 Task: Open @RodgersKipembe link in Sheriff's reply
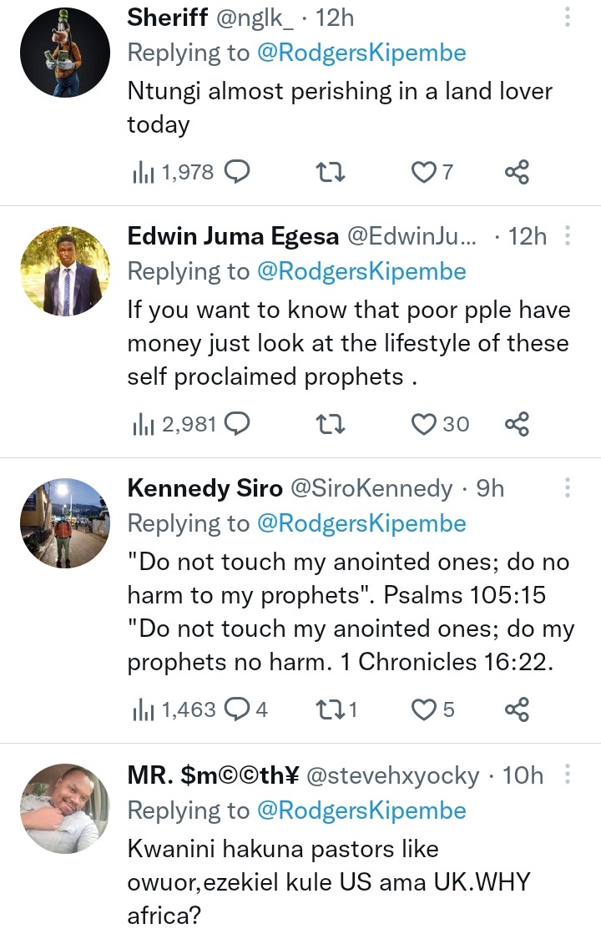point(360,53)
